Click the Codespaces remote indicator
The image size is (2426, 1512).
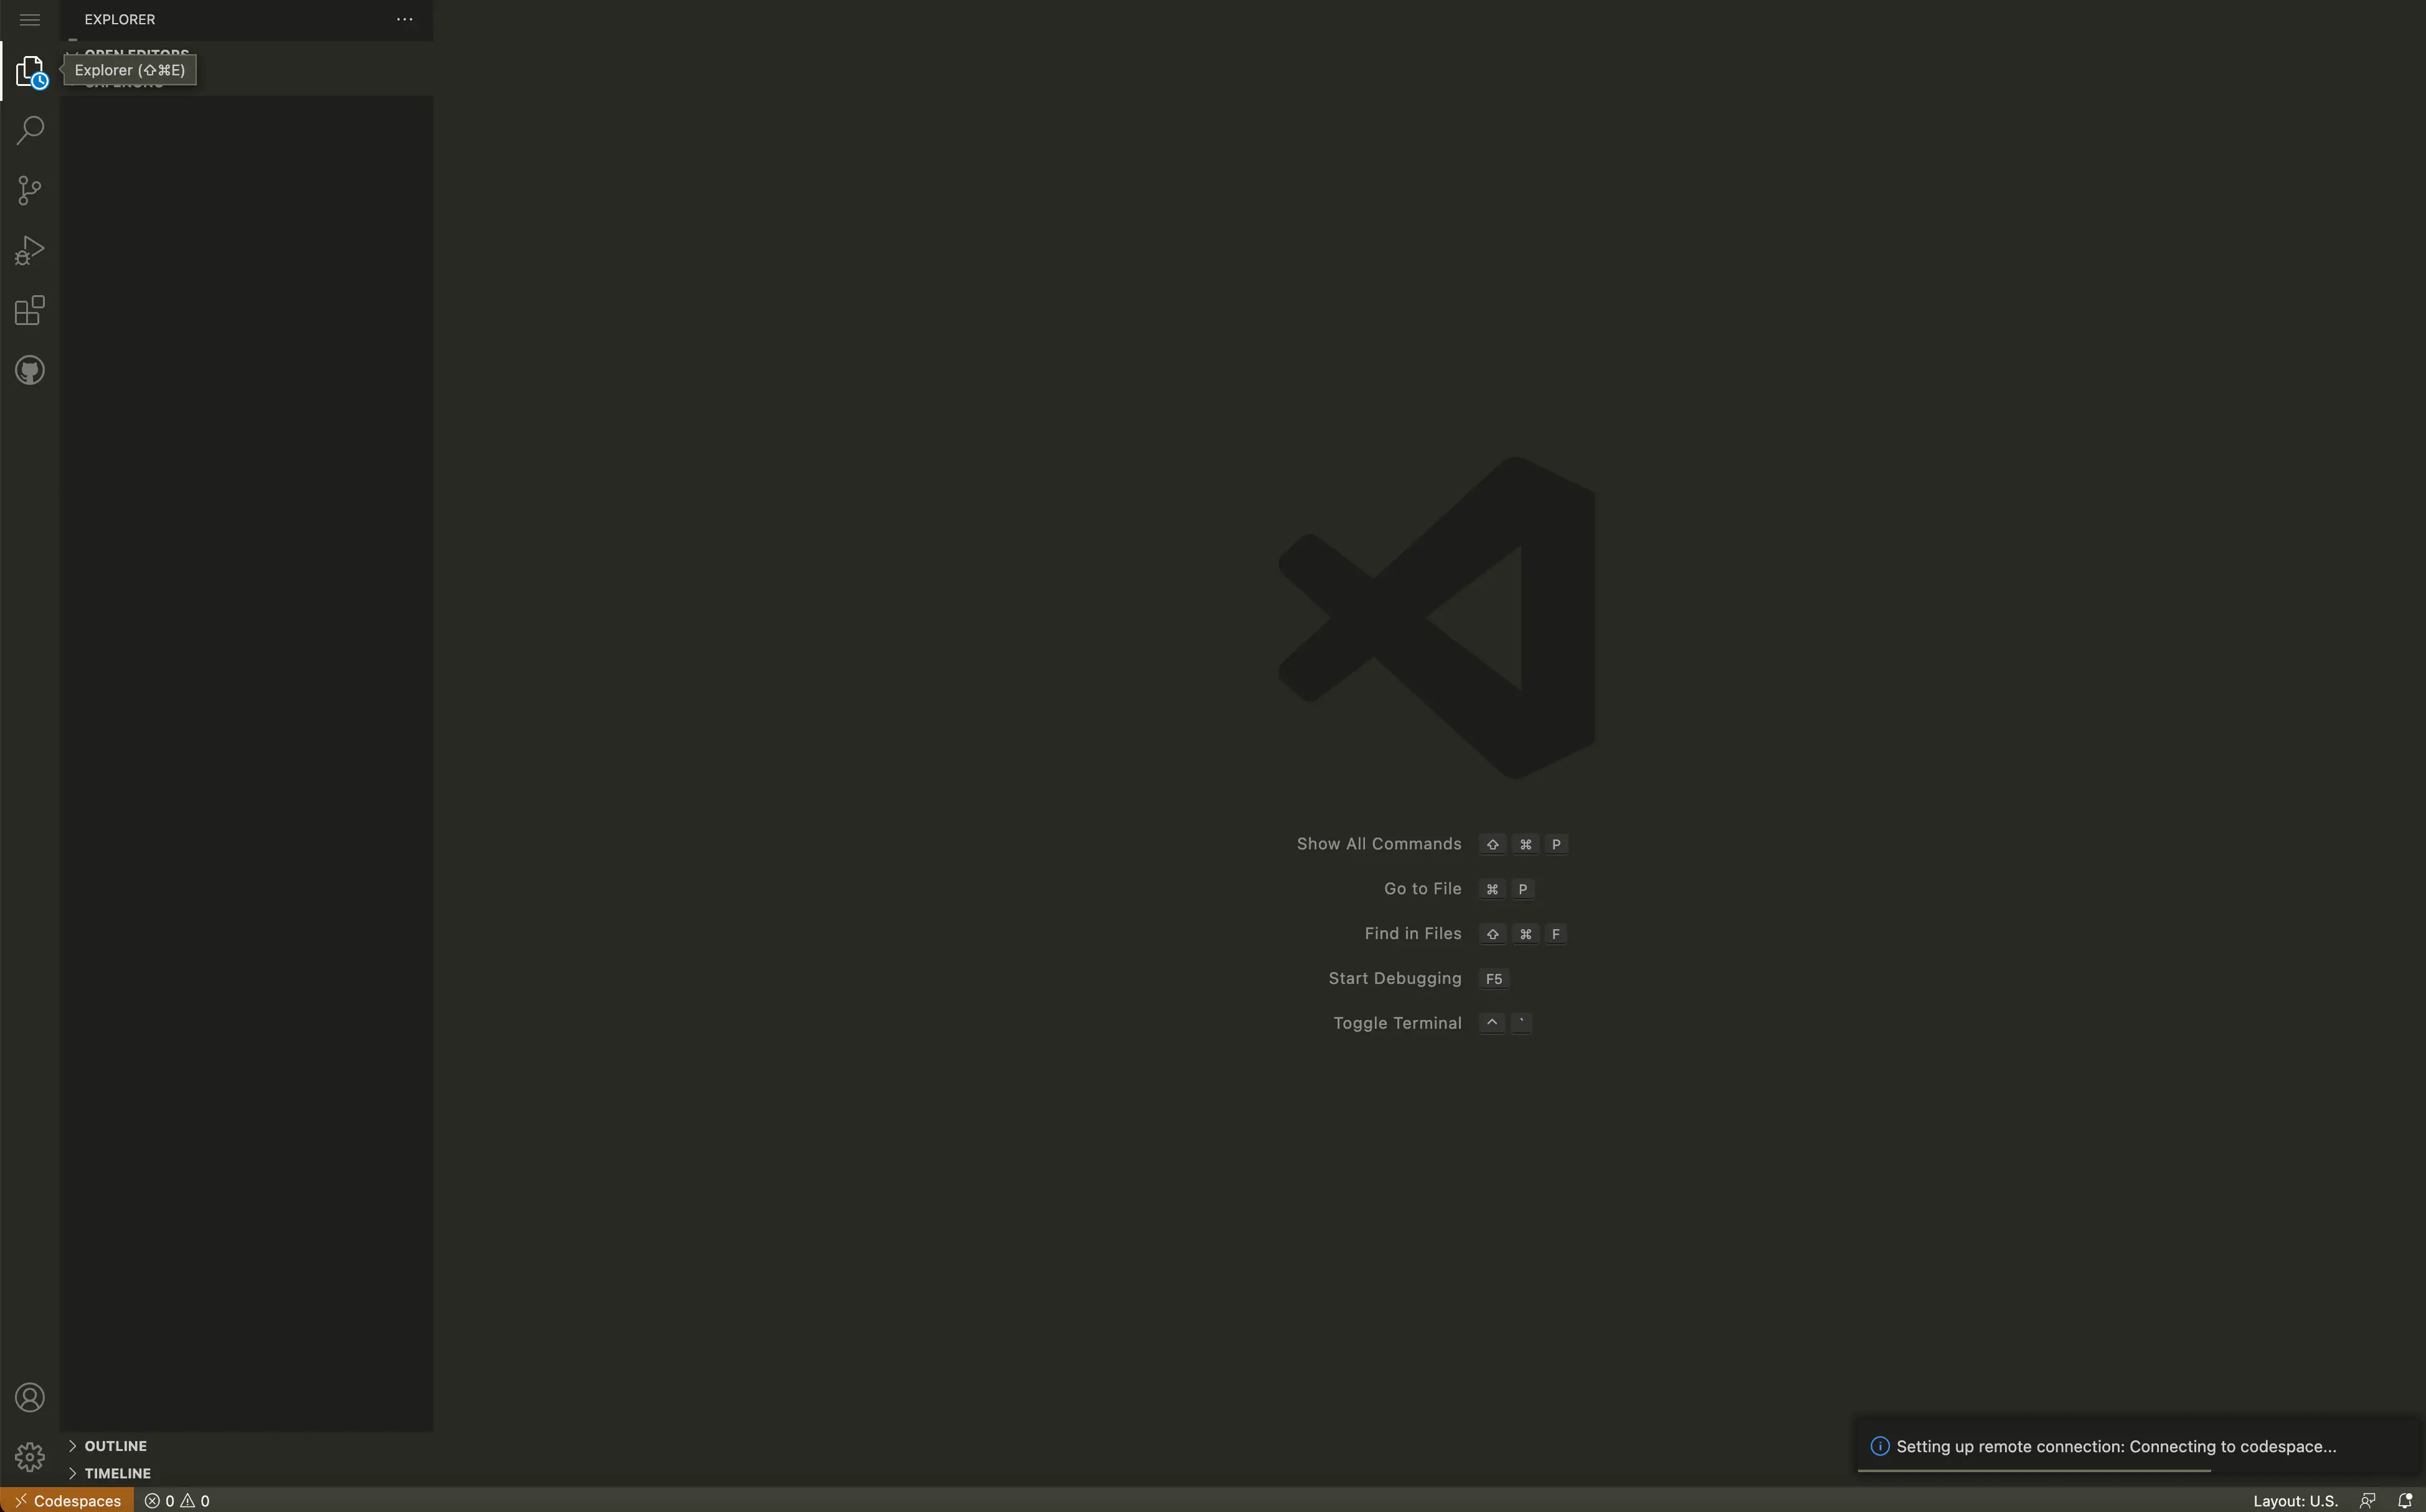67,1500
